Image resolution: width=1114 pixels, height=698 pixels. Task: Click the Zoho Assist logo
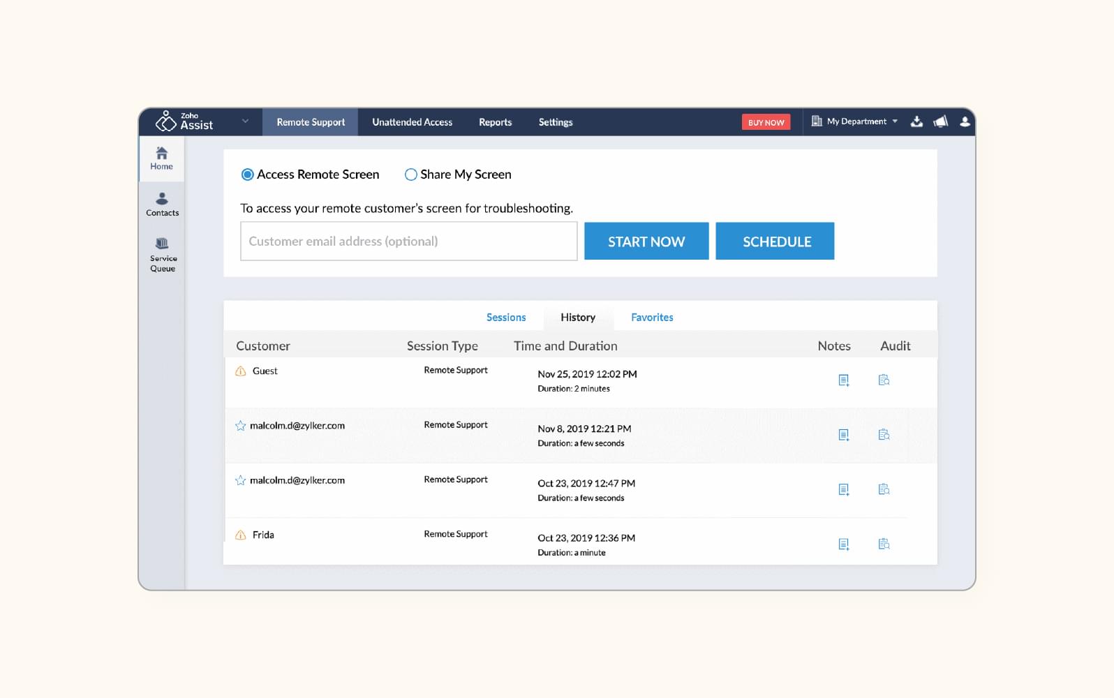tap(184, 121)
